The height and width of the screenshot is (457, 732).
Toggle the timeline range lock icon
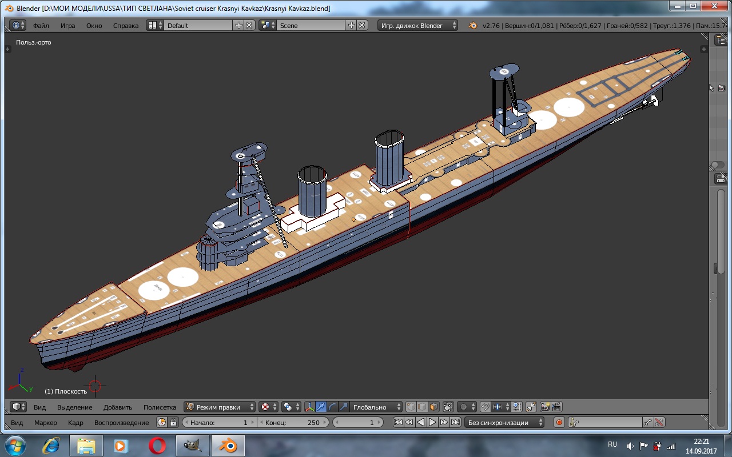pyautogui.click(x=173, y=423)
